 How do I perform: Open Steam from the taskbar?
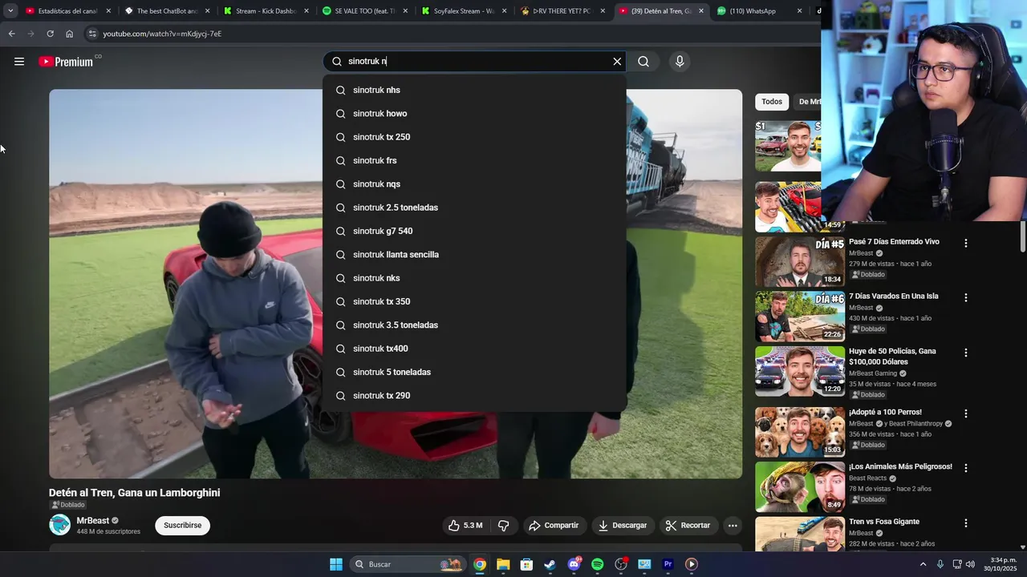click(x=550, y=564)
